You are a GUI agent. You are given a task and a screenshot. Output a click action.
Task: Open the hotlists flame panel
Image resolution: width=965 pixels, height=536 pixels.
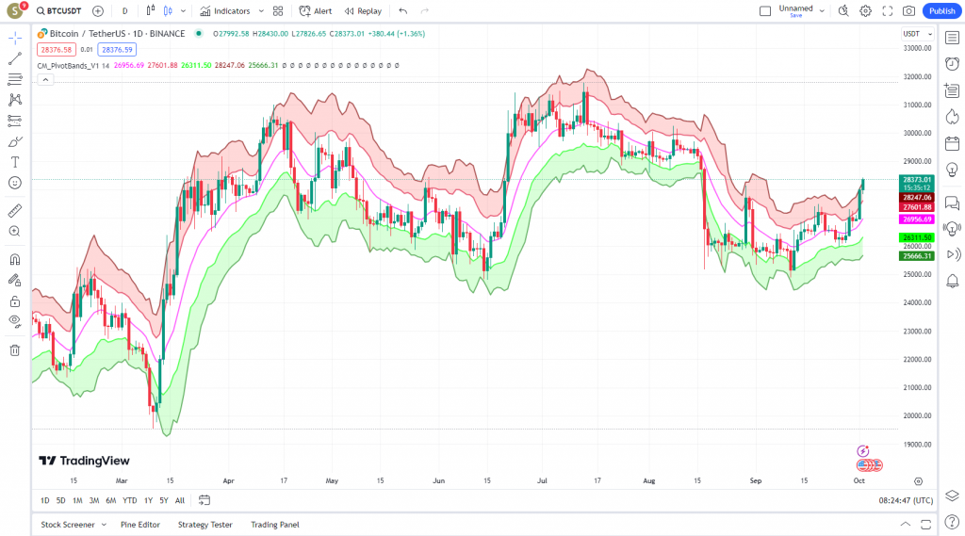[952, 117]
